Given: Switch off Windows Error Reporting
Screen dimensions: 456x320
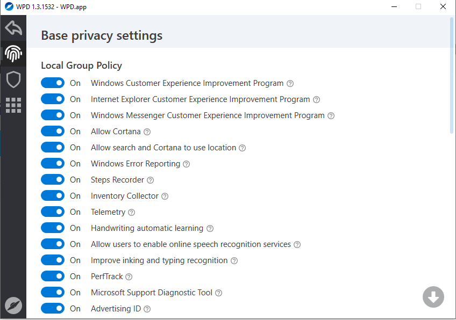Looking at the screenshot, I should point(53,163).
